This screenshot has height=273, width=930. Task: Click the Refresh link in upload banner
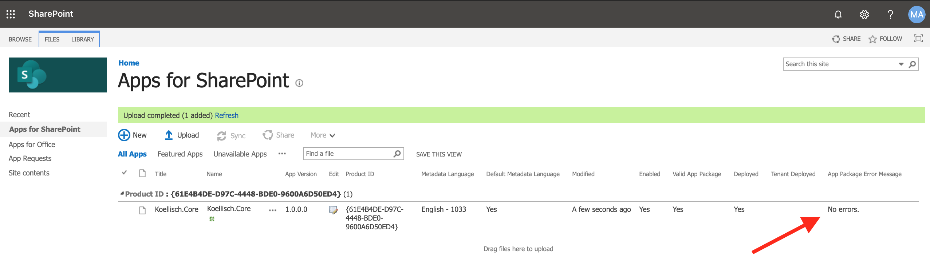click(226, 115)
